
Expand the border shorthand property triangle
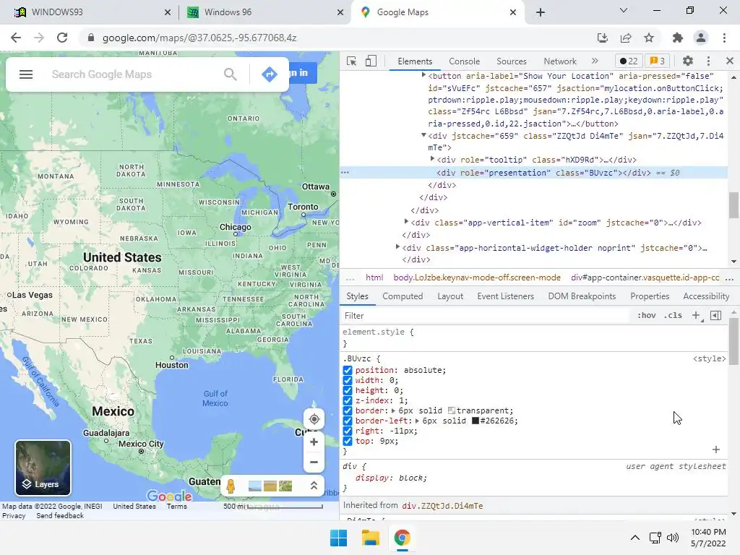click(393, 411)
